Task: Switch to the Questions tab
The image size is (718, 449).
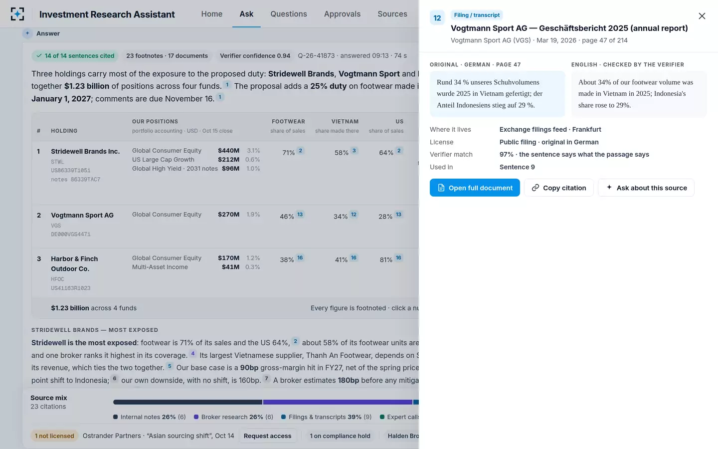Action: pyautogui.click(x=289, y=14)
